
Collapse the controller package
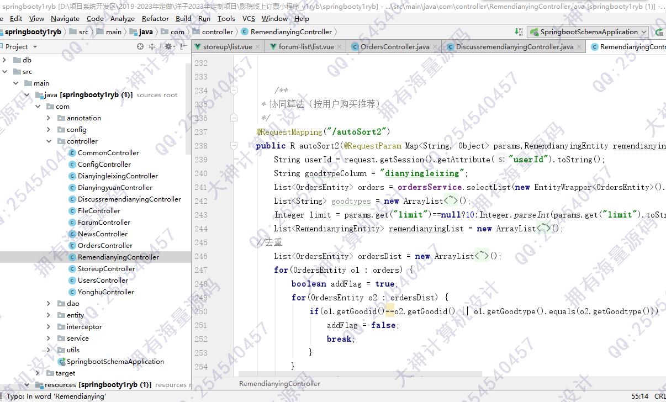click(x=48, y=141)
